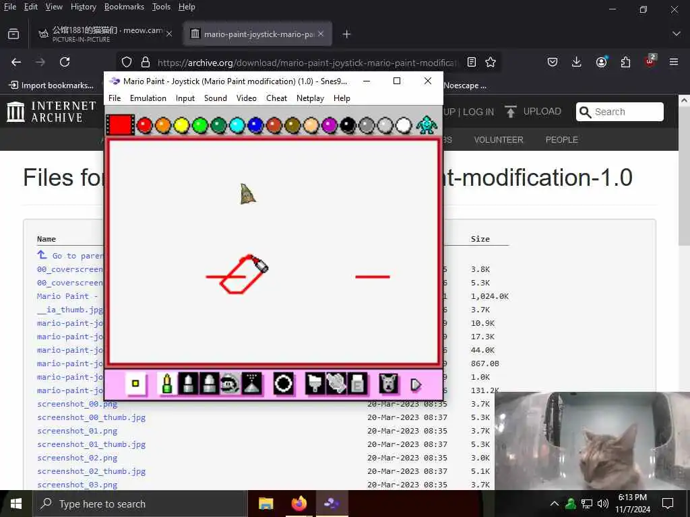This screenshot has width=690, height=517.
Task: Click the small yellow square pen-size icon
Action: point(135,383)
